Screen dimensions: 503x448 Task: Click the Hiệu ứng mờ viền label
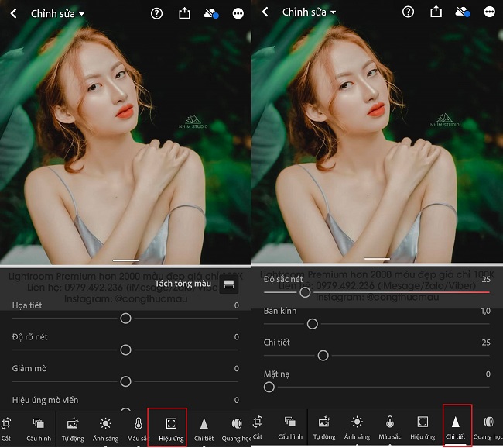(45, 400)
